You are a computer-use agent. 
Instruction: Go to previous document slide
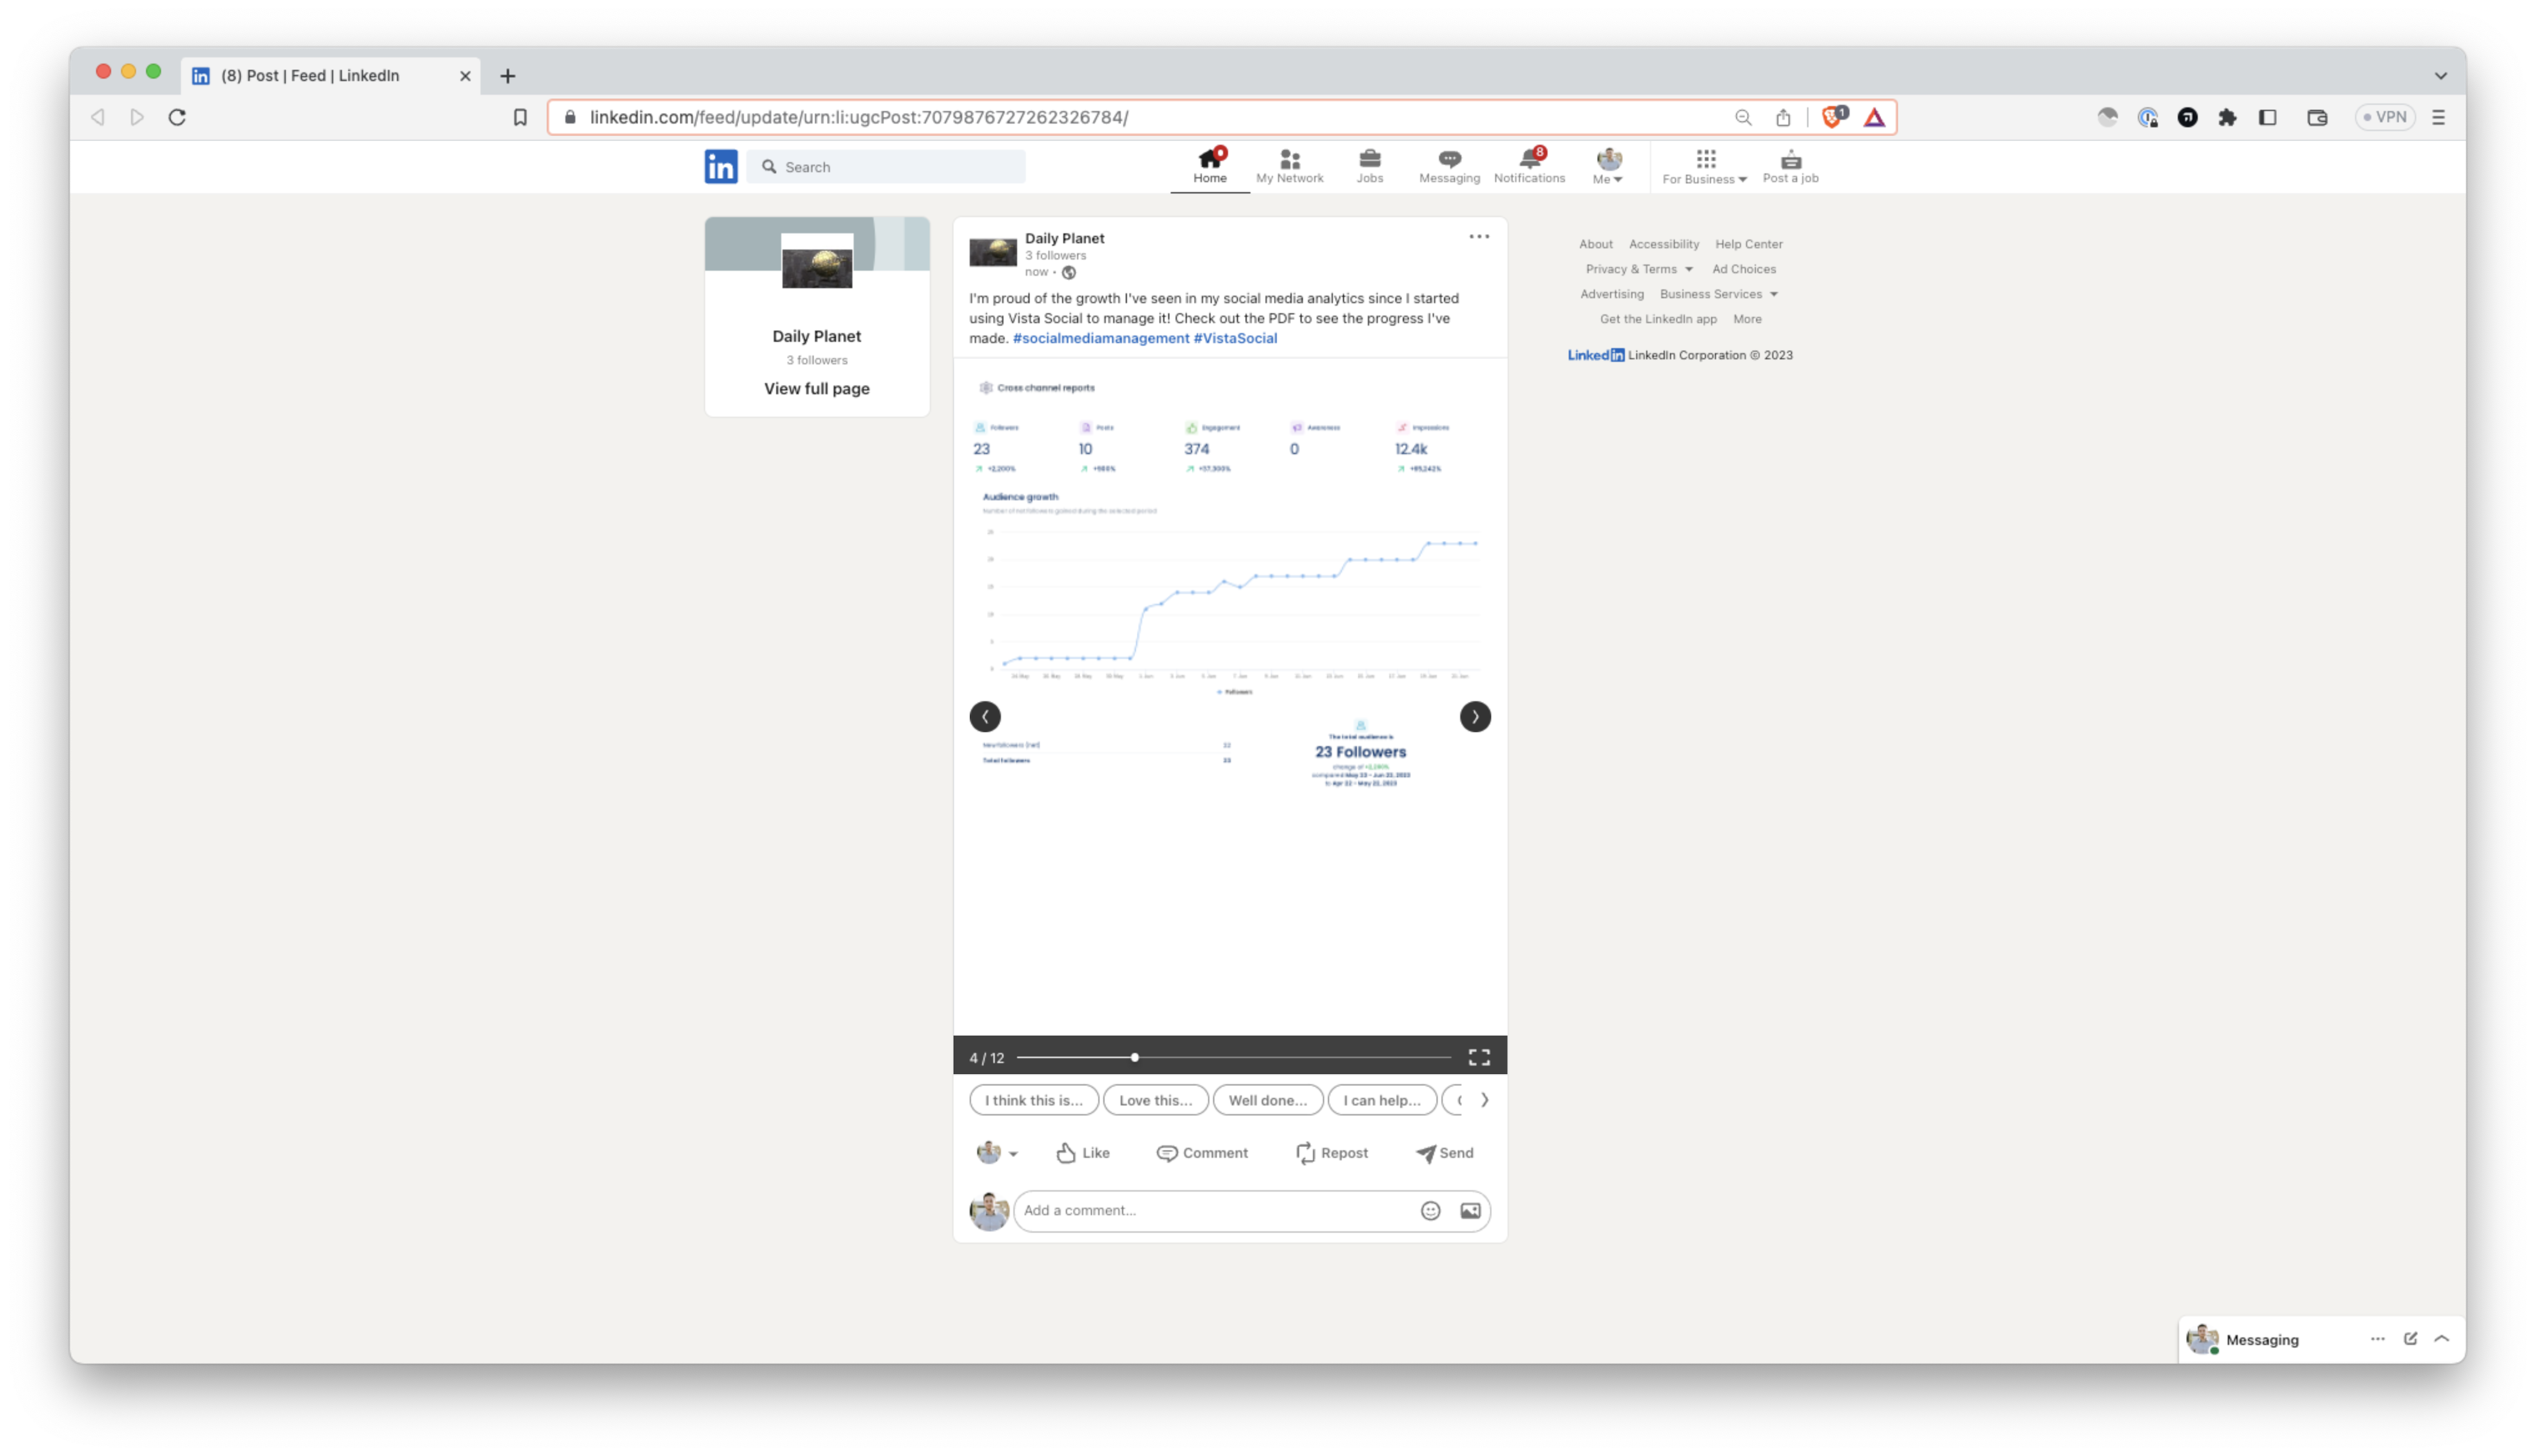985,716
